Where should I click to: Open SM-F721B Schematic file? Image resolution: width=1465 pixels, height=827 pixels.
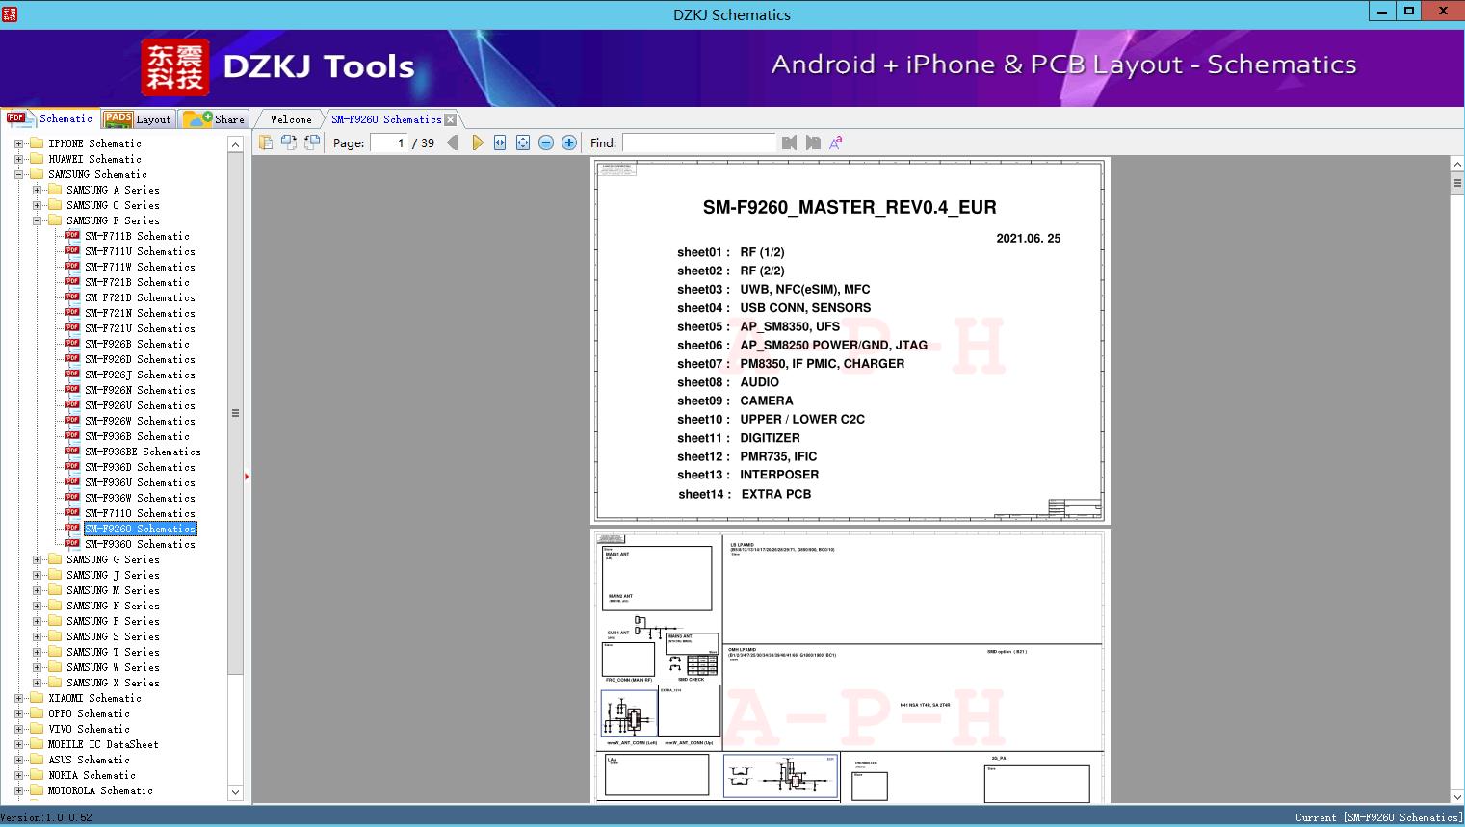pos(137,282)
